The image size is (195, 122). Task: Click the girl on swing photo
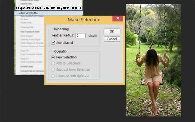click(x=154, y=60)
